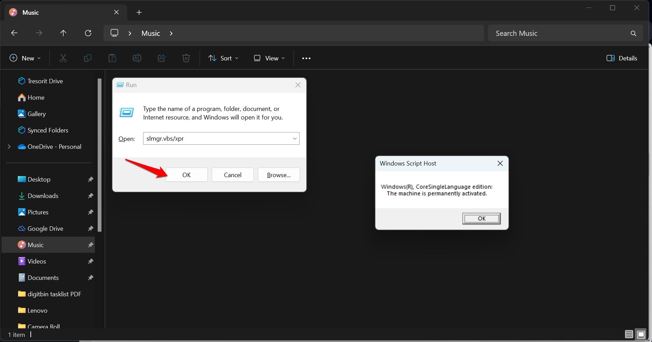Toggle the Details pane
Viewport: 652px width, 342px height.
[622, 58]
